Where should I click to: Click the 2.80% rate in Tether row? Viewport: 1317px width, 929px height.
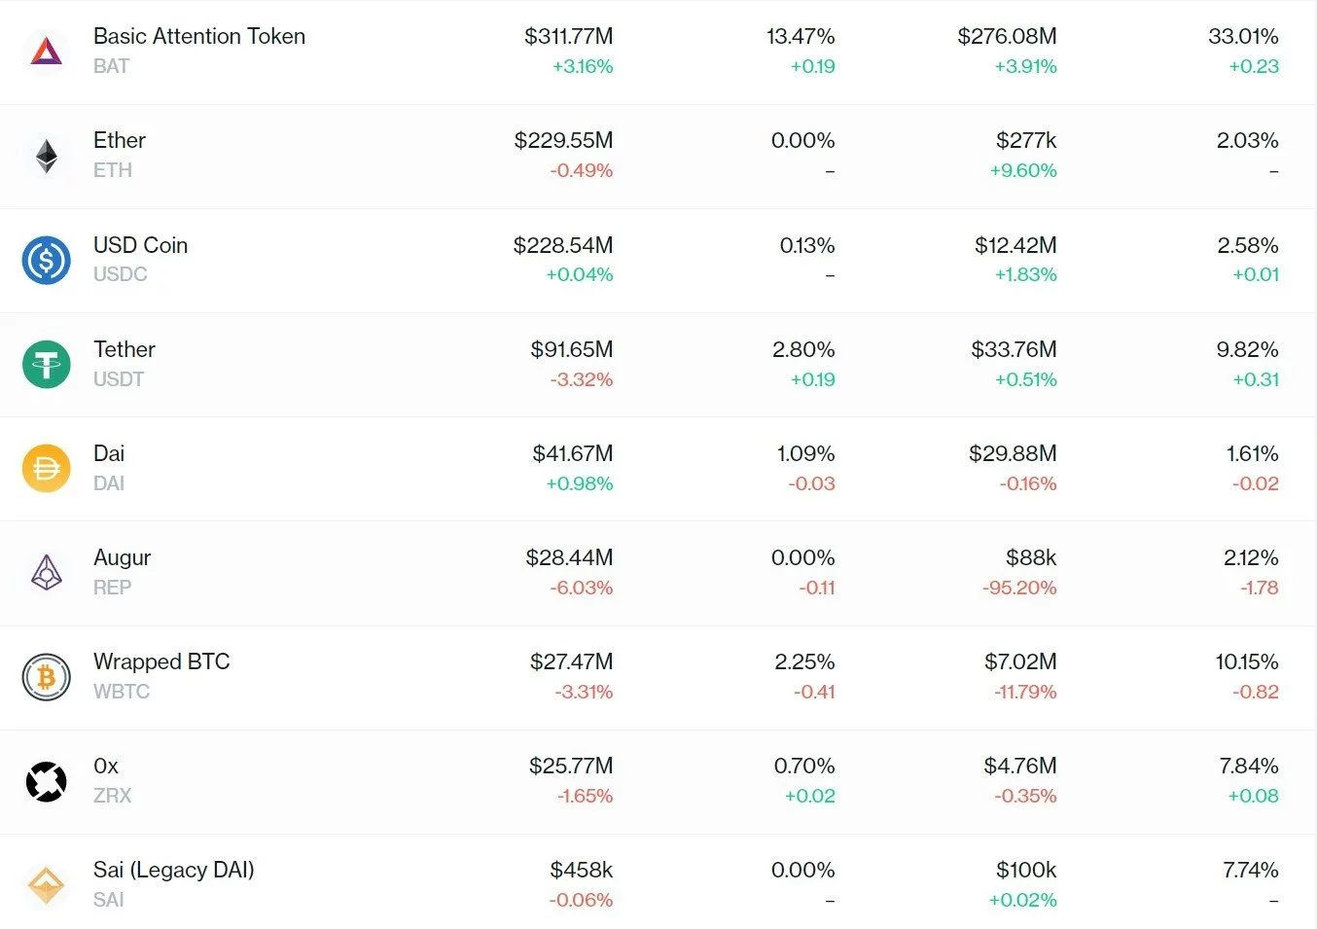(x=803, y=349)
